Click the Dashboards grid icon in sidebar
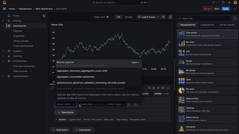Viewport: 239px width, 134px height. tap(9, 26)
